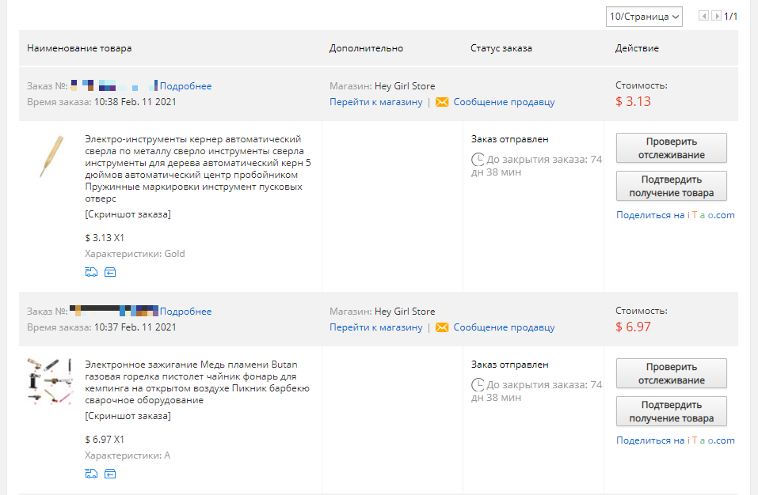This screenshot has height=495, width=758.
Task: Go to next page arrow
Action: [x=717, y=16]
